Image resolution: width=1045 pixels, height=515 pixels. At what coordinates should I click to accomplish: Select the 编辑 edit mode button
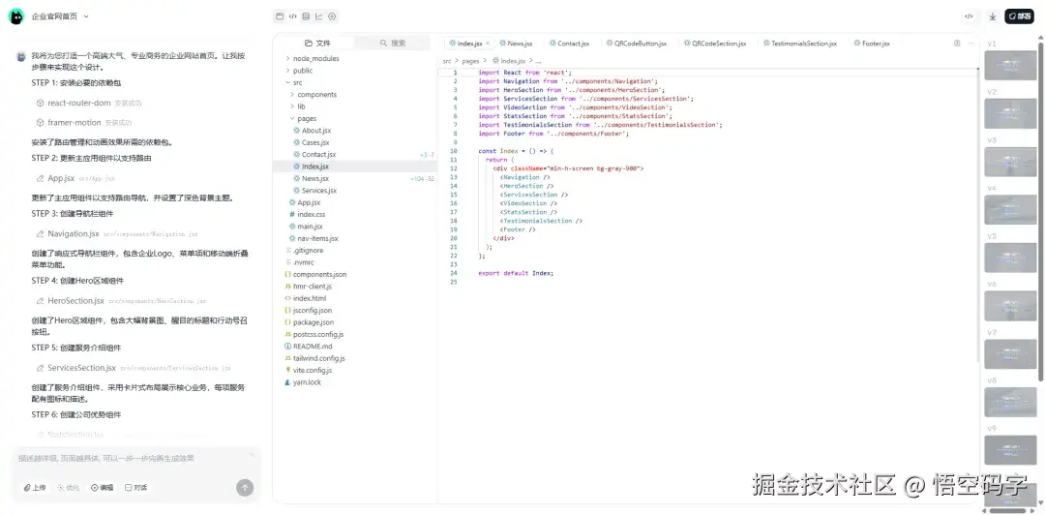pyautogui.click(x=102, y=488)
